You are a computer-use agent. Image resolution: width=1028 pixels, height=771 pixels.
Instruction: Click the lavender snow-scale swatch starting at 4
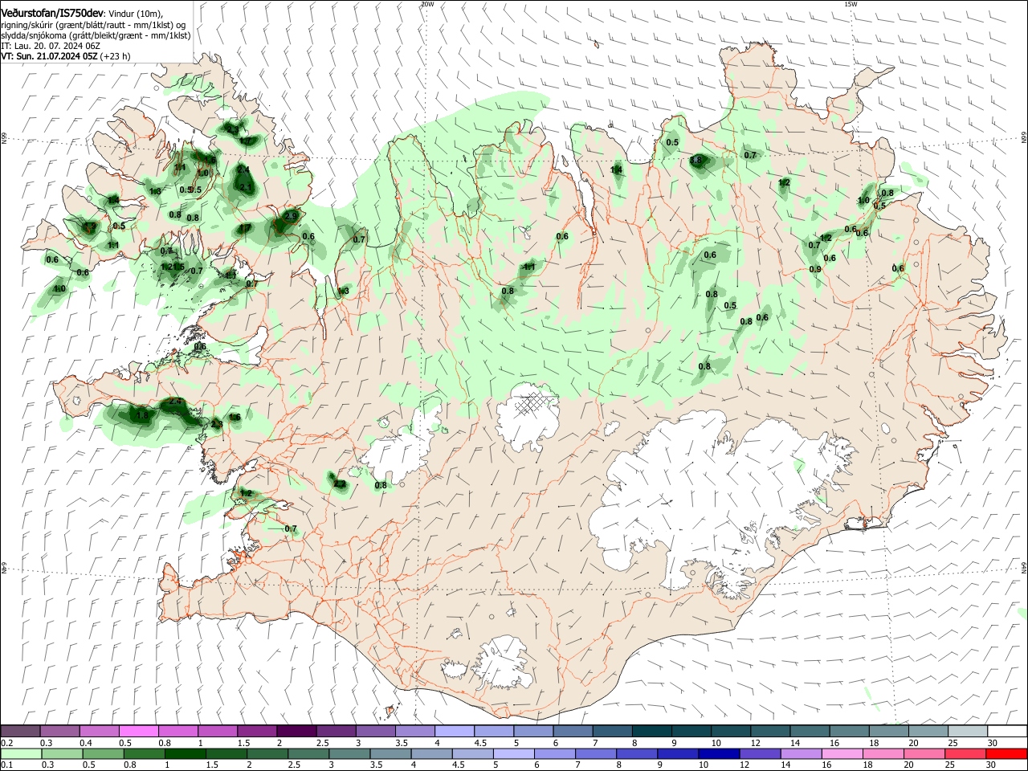(x=454, y=732)
